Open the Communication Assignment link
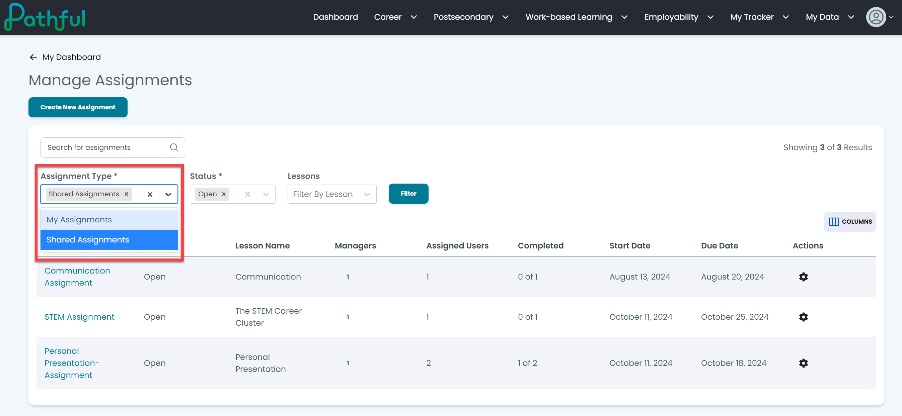The image size is (902, 416). 77,277
